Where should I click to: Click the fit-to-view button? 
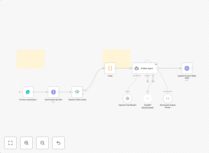point(10,143)
